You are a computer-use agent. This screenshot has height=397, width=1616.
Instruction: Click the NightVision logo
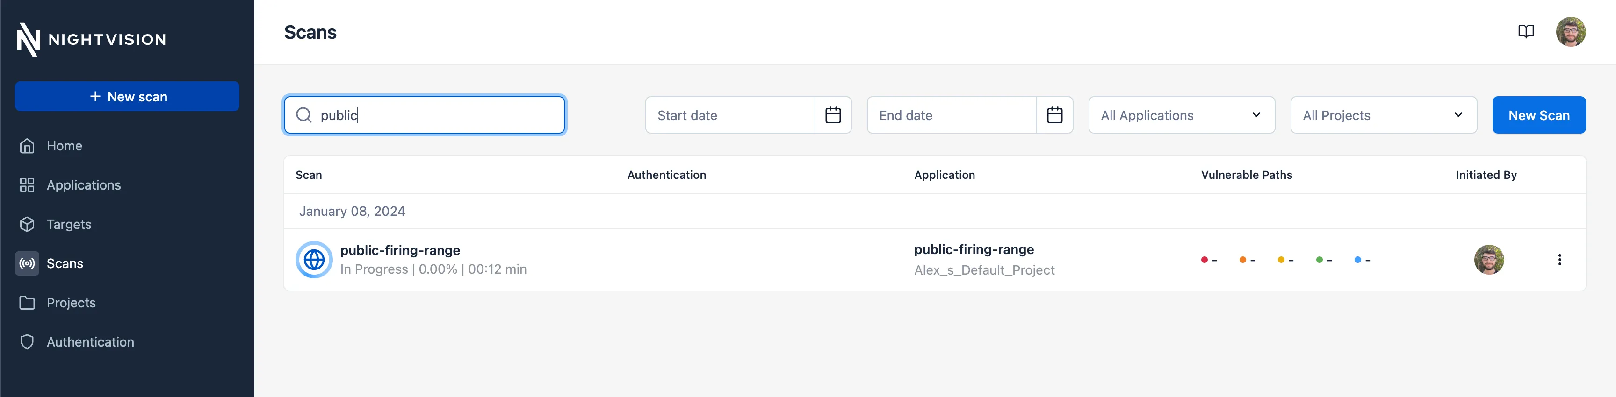(x=92, y=39)
